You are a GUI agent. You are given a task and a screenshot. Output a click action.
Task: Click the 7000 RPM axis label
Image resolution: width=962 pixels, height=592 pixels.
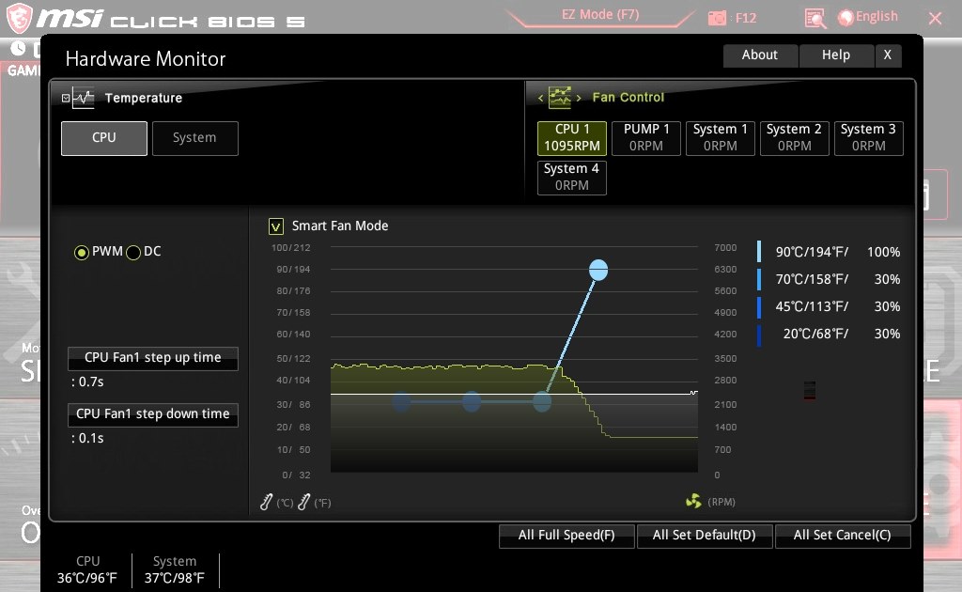tap(725, 248)
